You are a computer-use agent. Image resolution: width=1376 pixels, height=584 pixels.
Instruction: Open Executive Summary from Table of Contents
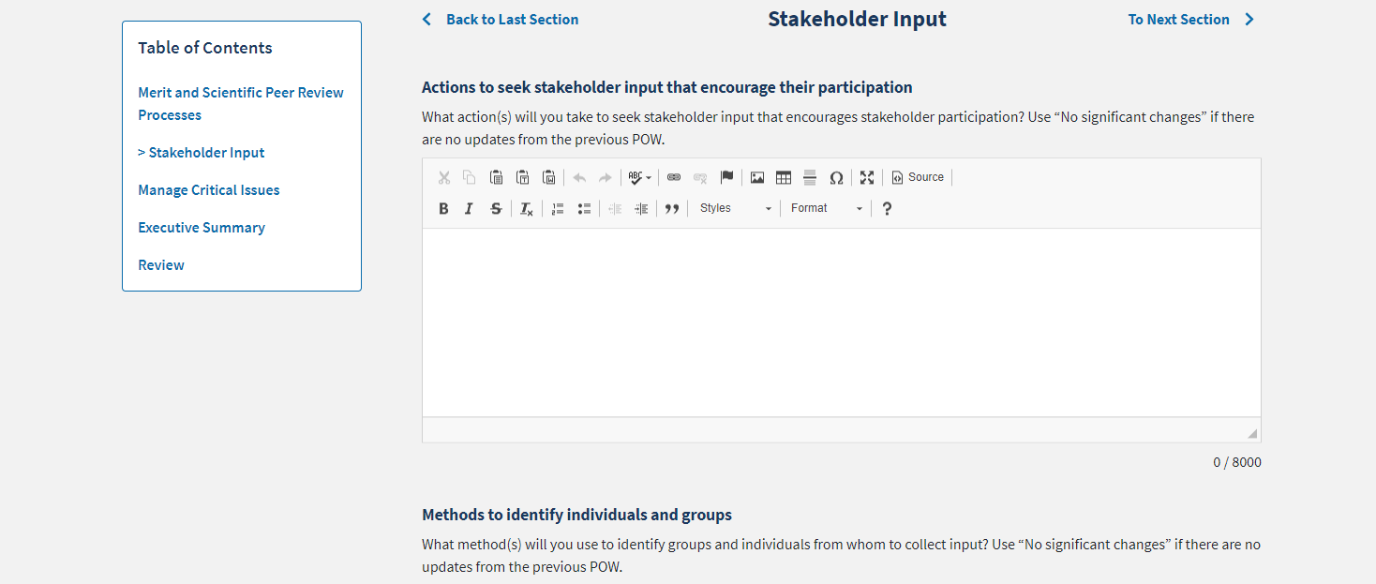pyautogui.click(x=202, y=228)
